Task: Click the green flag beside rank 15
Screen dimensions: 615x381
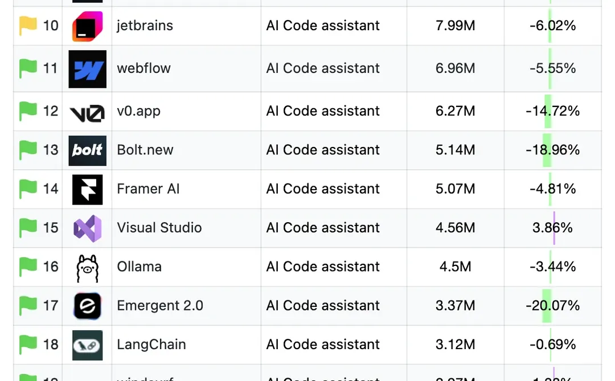Action: pos(28,227)
